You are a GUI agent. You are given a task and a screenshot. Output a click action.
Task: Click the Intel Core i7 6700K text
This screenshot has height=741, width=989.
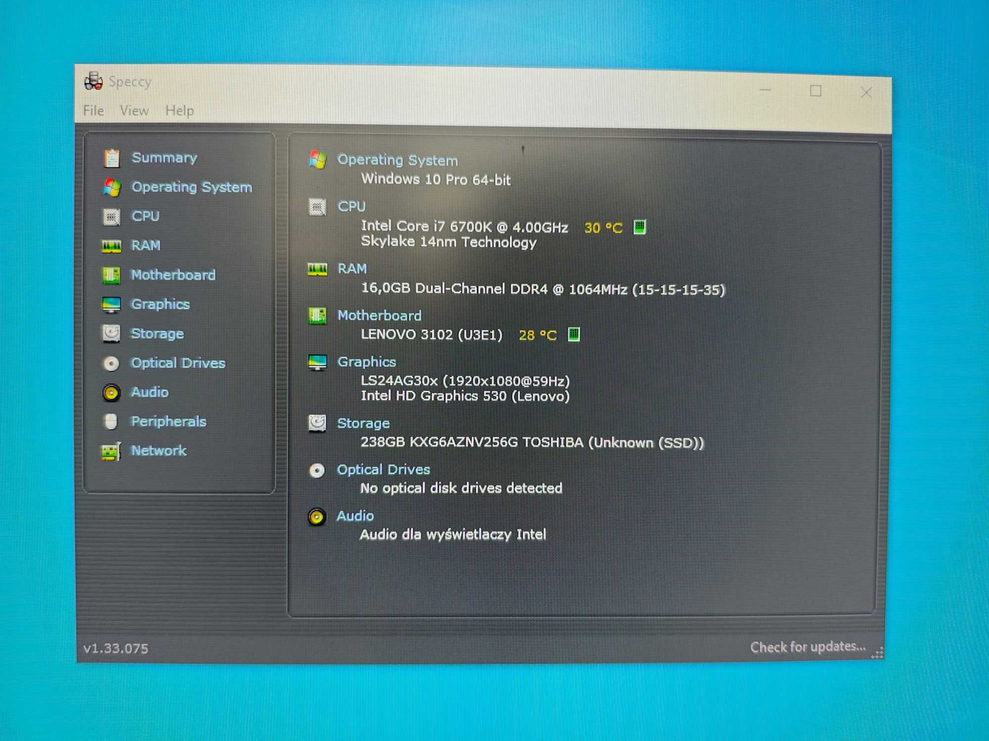point(464,227)
